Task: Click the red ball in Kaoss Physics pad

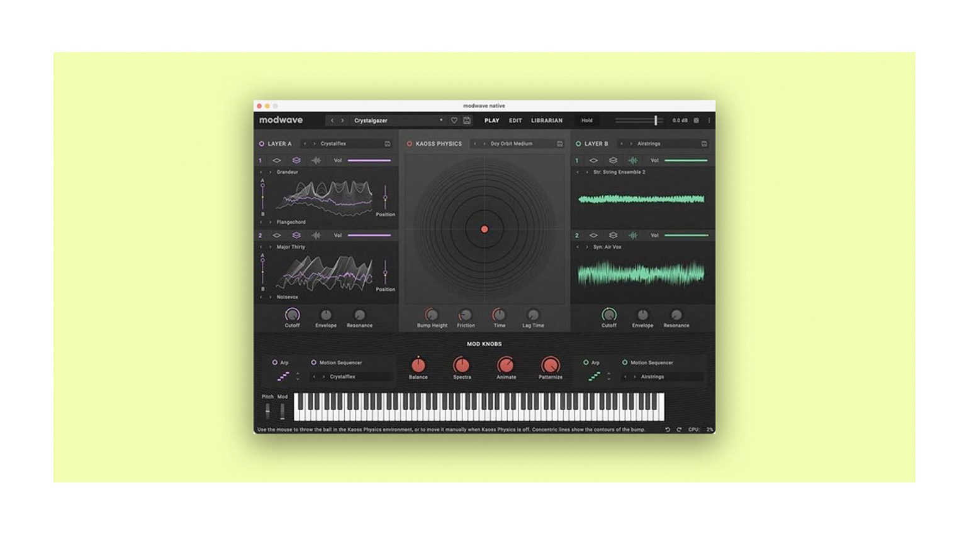Action: pyautogui.click(x=484, y=229)
